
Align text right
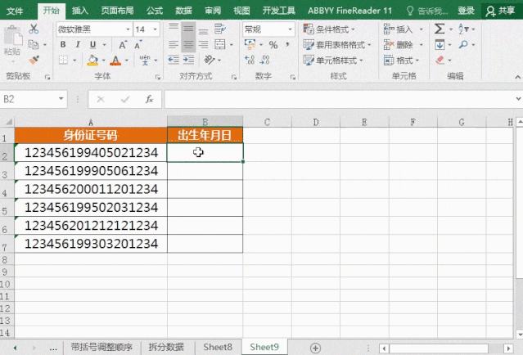pyautogui.click(x=203, y=45)
